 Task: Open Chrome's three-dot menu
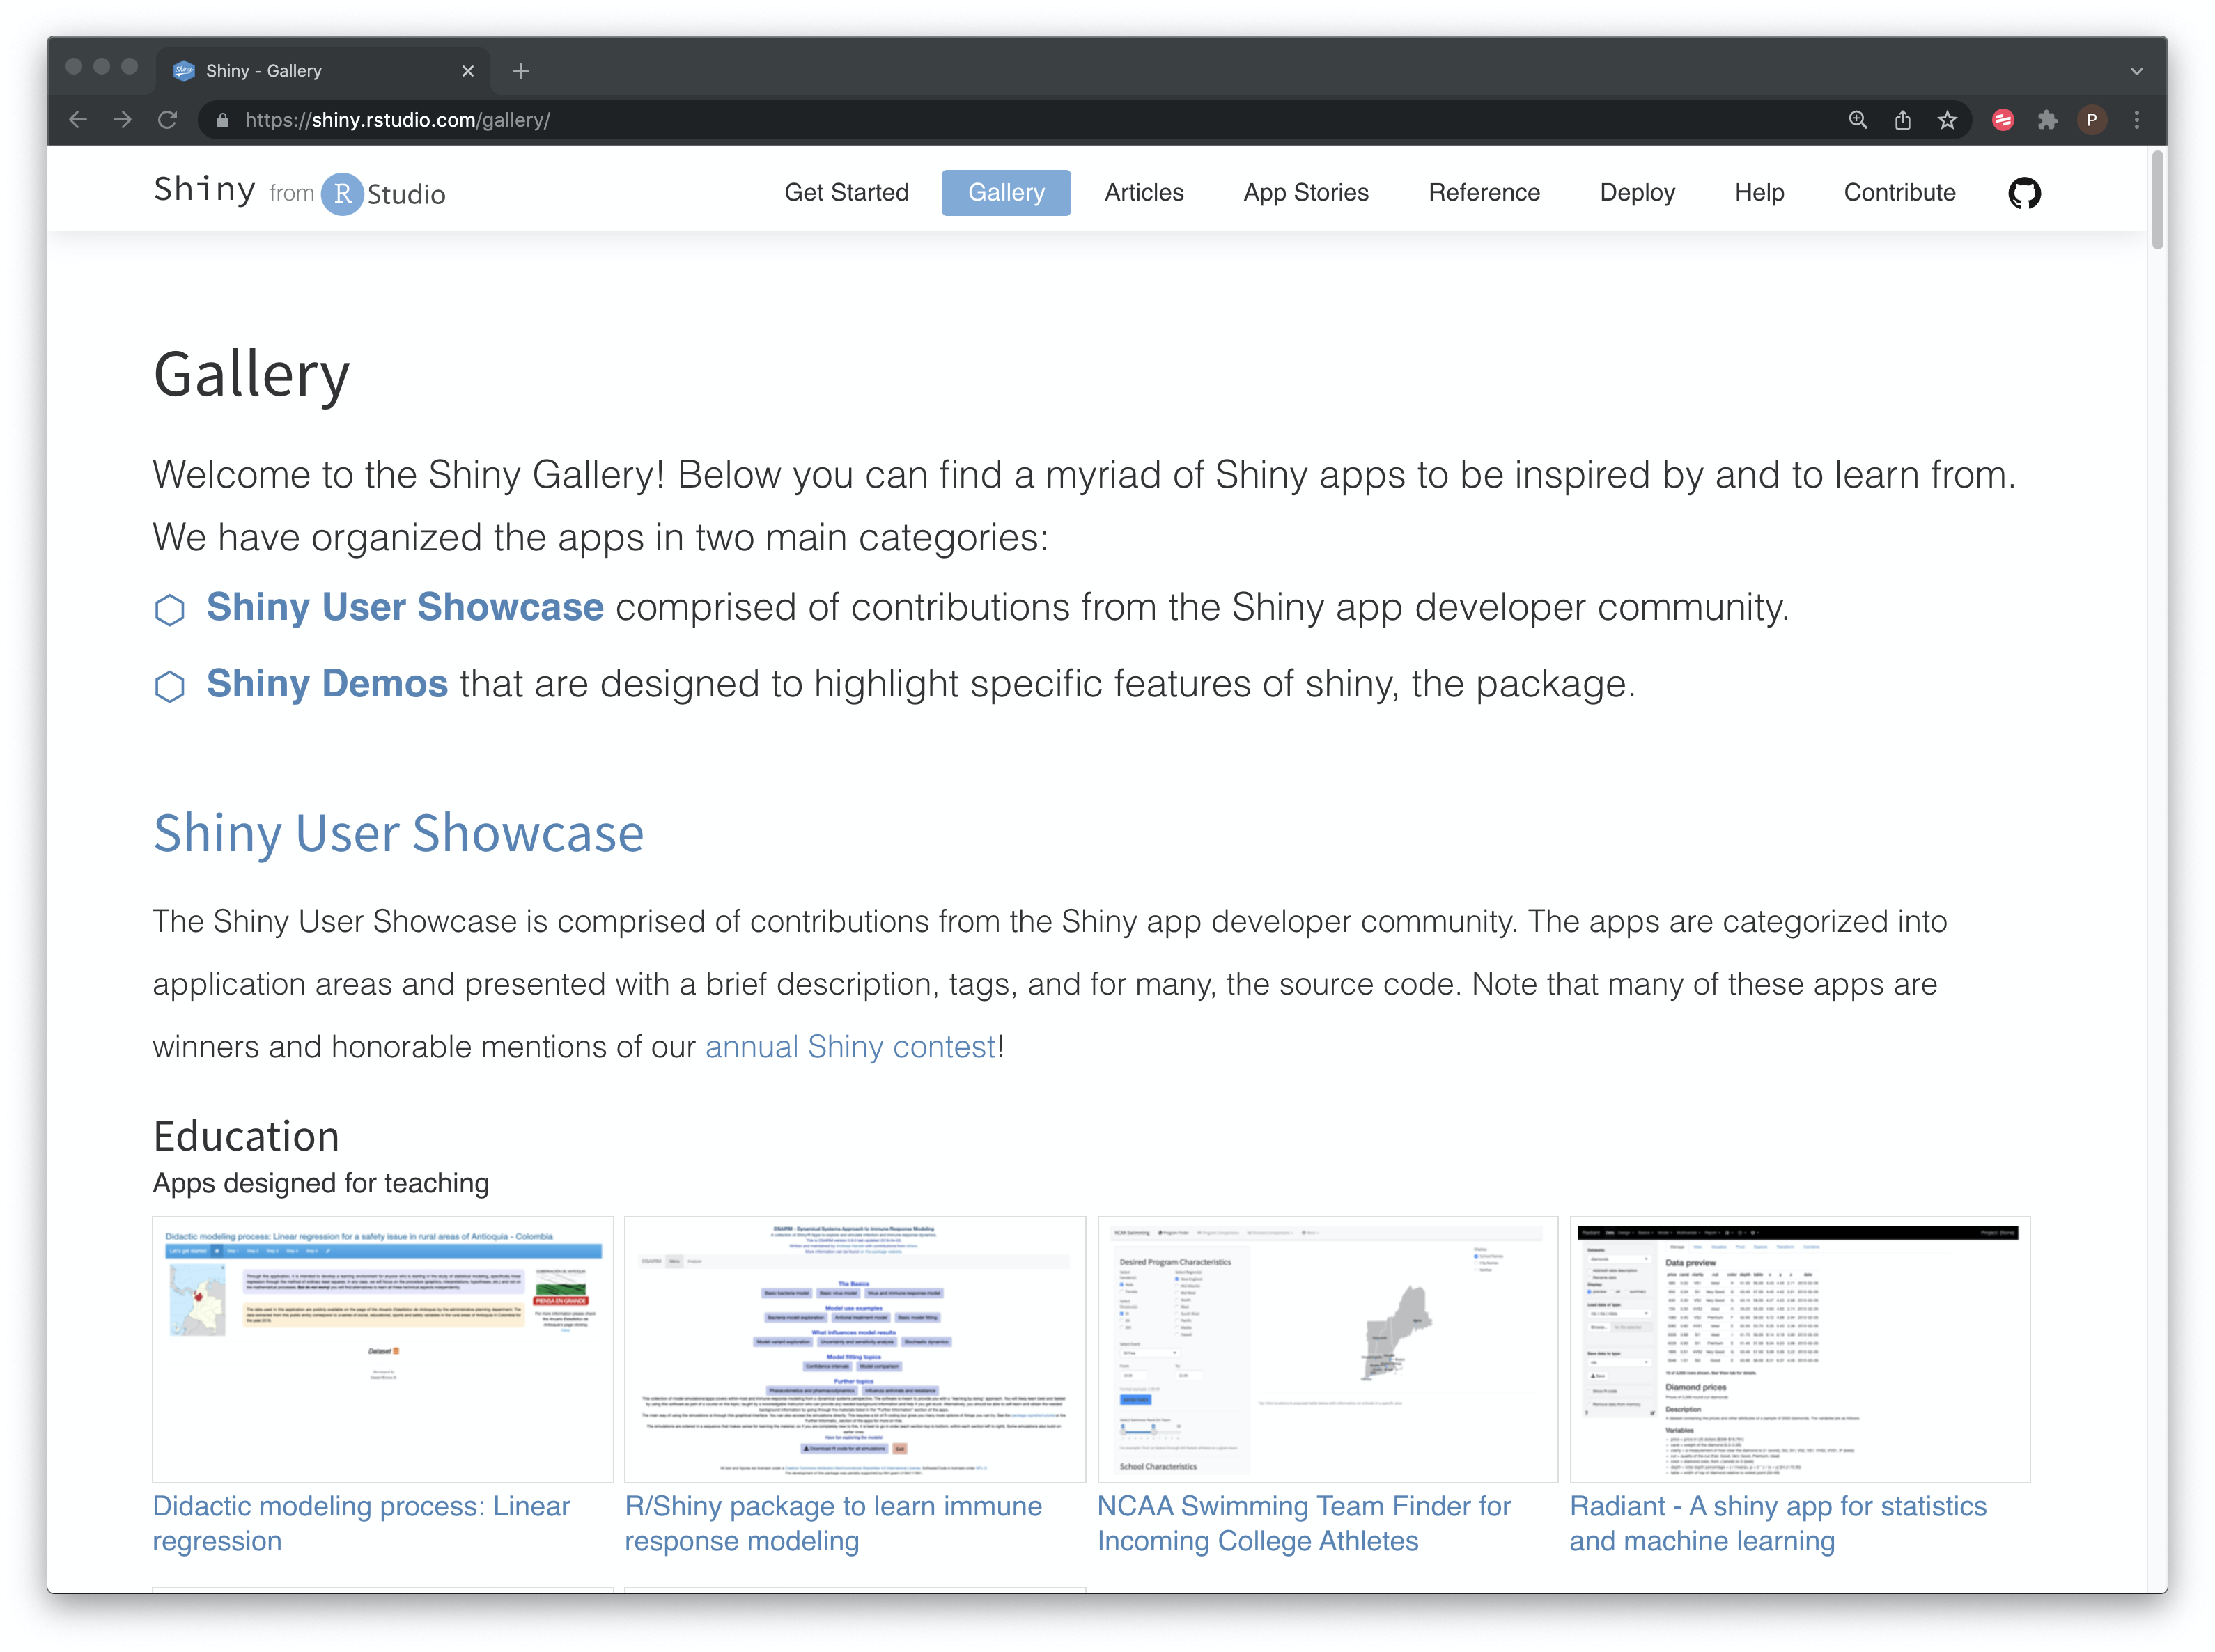click(x=2137, y=119)
